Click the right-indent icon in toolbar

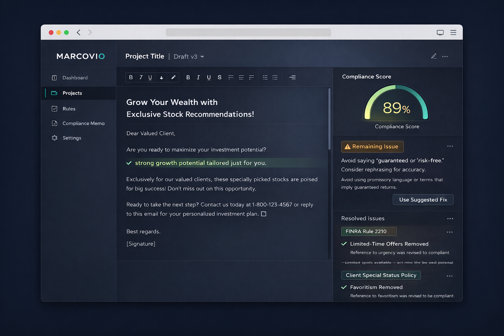(292, 77)
